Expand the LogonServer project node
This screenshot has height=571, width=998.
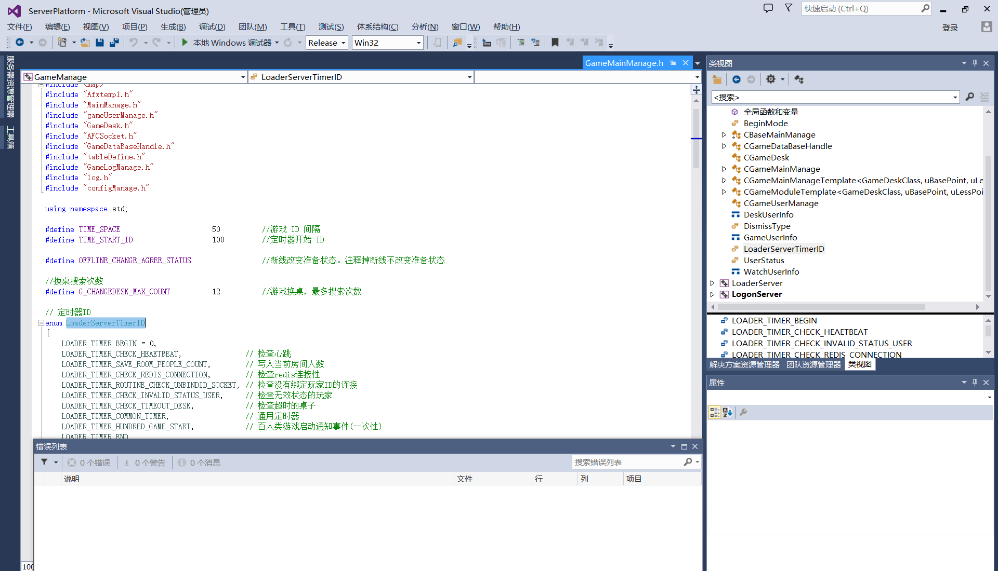click(x=712, y=294)
